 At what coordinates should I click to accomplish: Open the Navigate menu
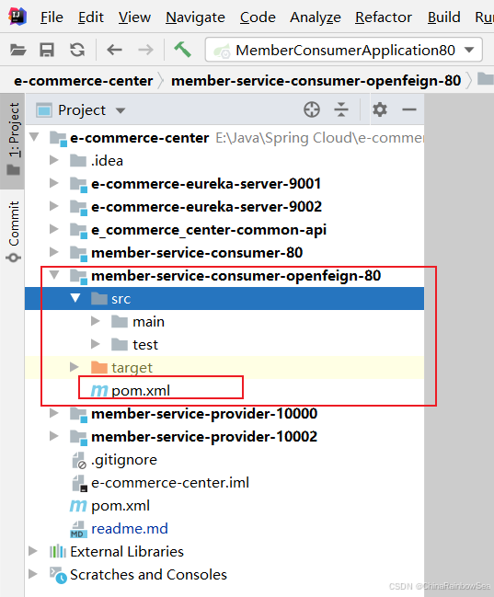[195, 17]
